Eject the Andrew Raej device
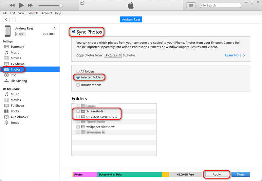This screenshot has width=262, height=181. pos(54,28)
